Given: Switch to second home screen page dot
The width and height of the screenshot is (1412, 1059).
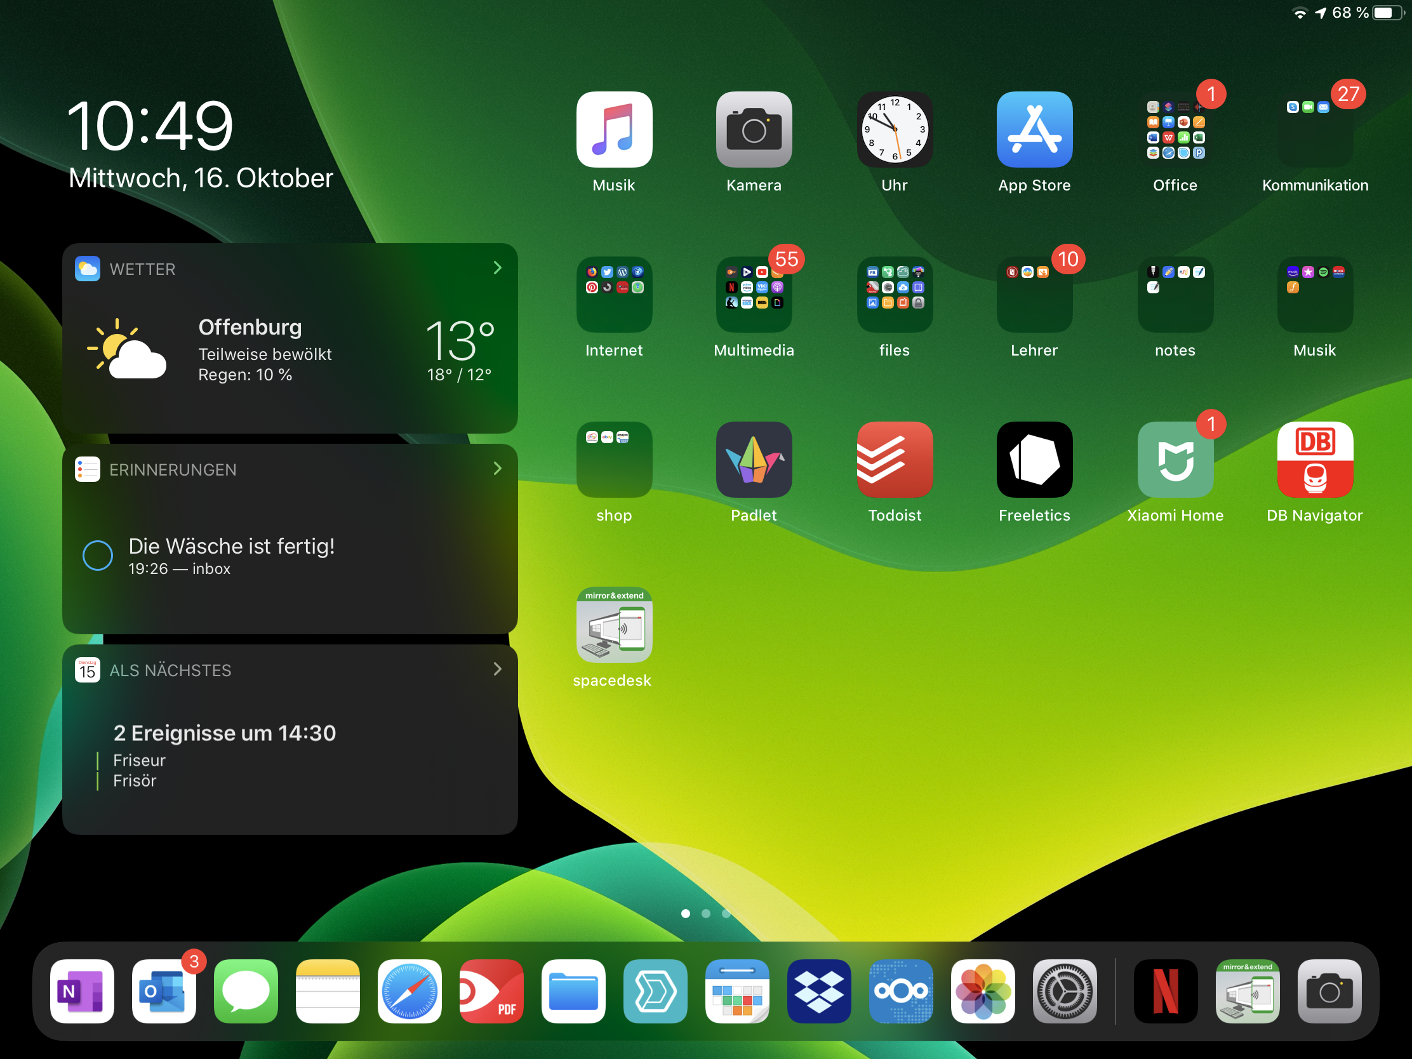Looking at the screenshot, I should [706, 914].
